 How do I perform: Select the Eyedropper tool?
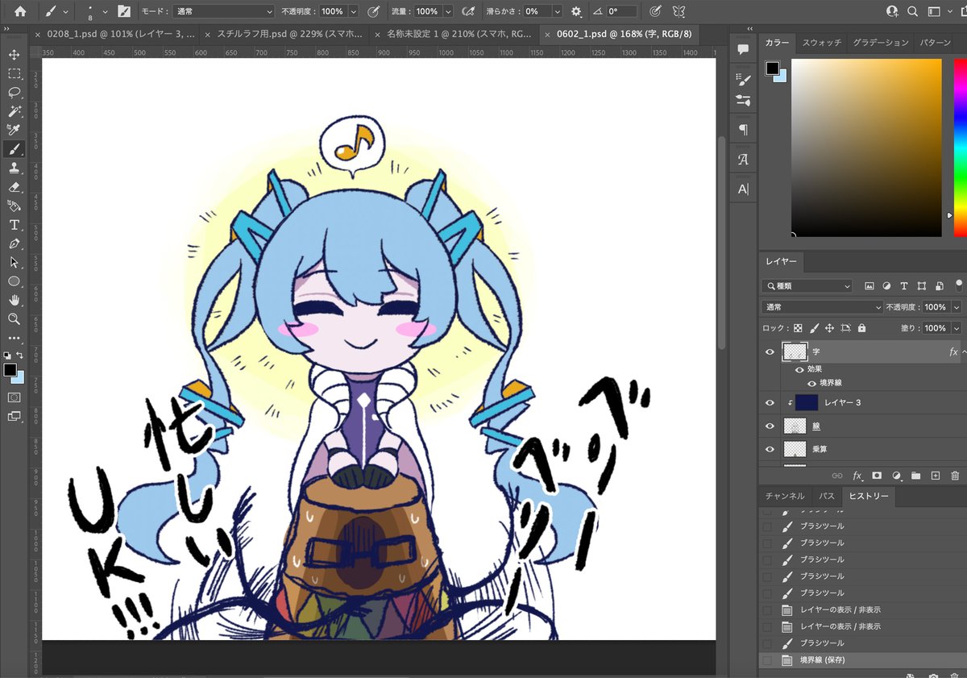coord(14,130)
